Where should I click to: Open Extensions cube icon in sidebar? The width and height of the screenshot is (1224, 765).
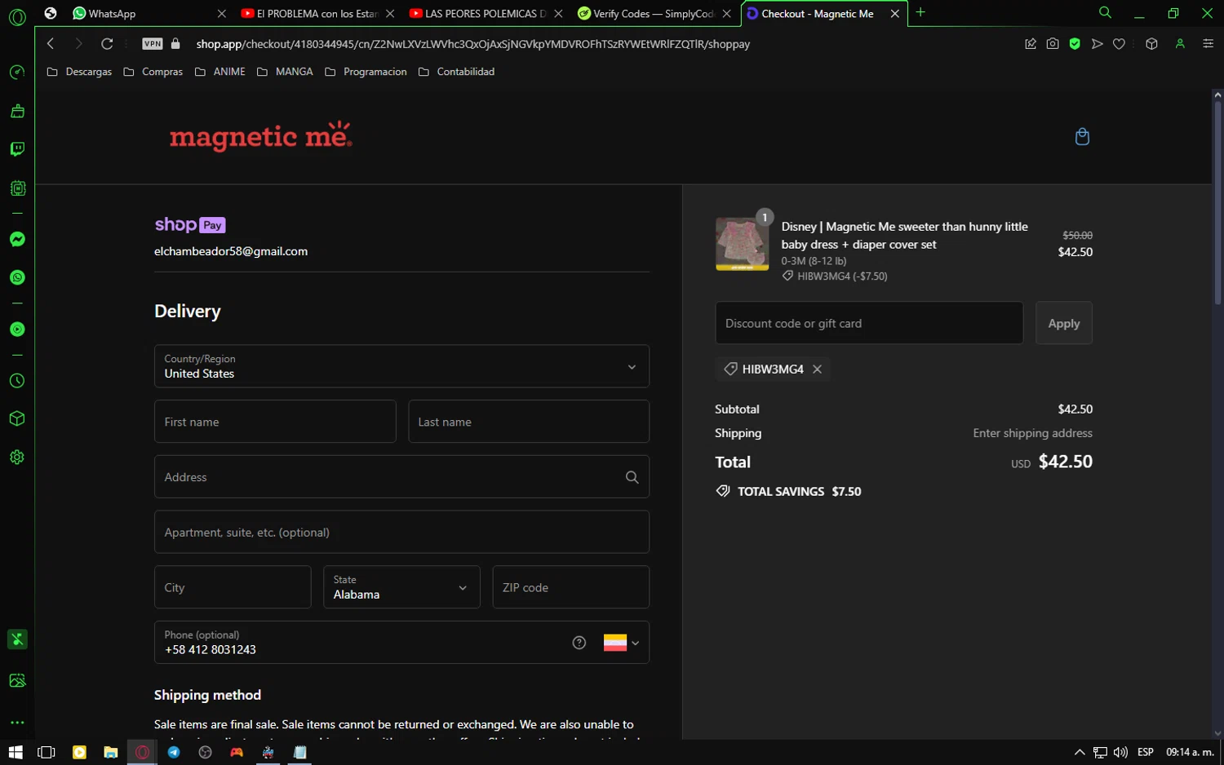point(17,418)
